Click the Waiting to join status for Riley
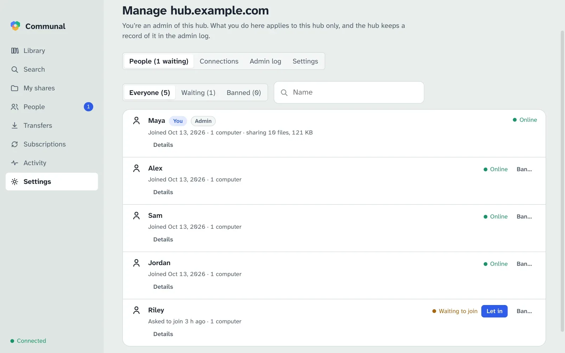 click(x=455, y=311)
